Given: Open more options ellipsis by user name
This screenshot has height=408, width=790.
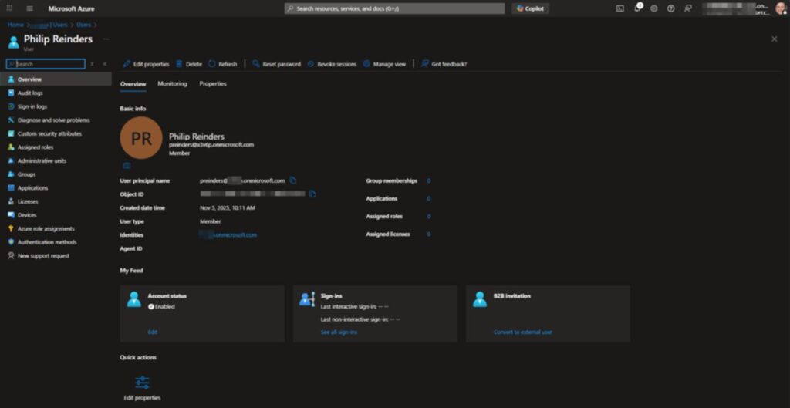Looking at the screenshot, I should [x=106, y=39].
